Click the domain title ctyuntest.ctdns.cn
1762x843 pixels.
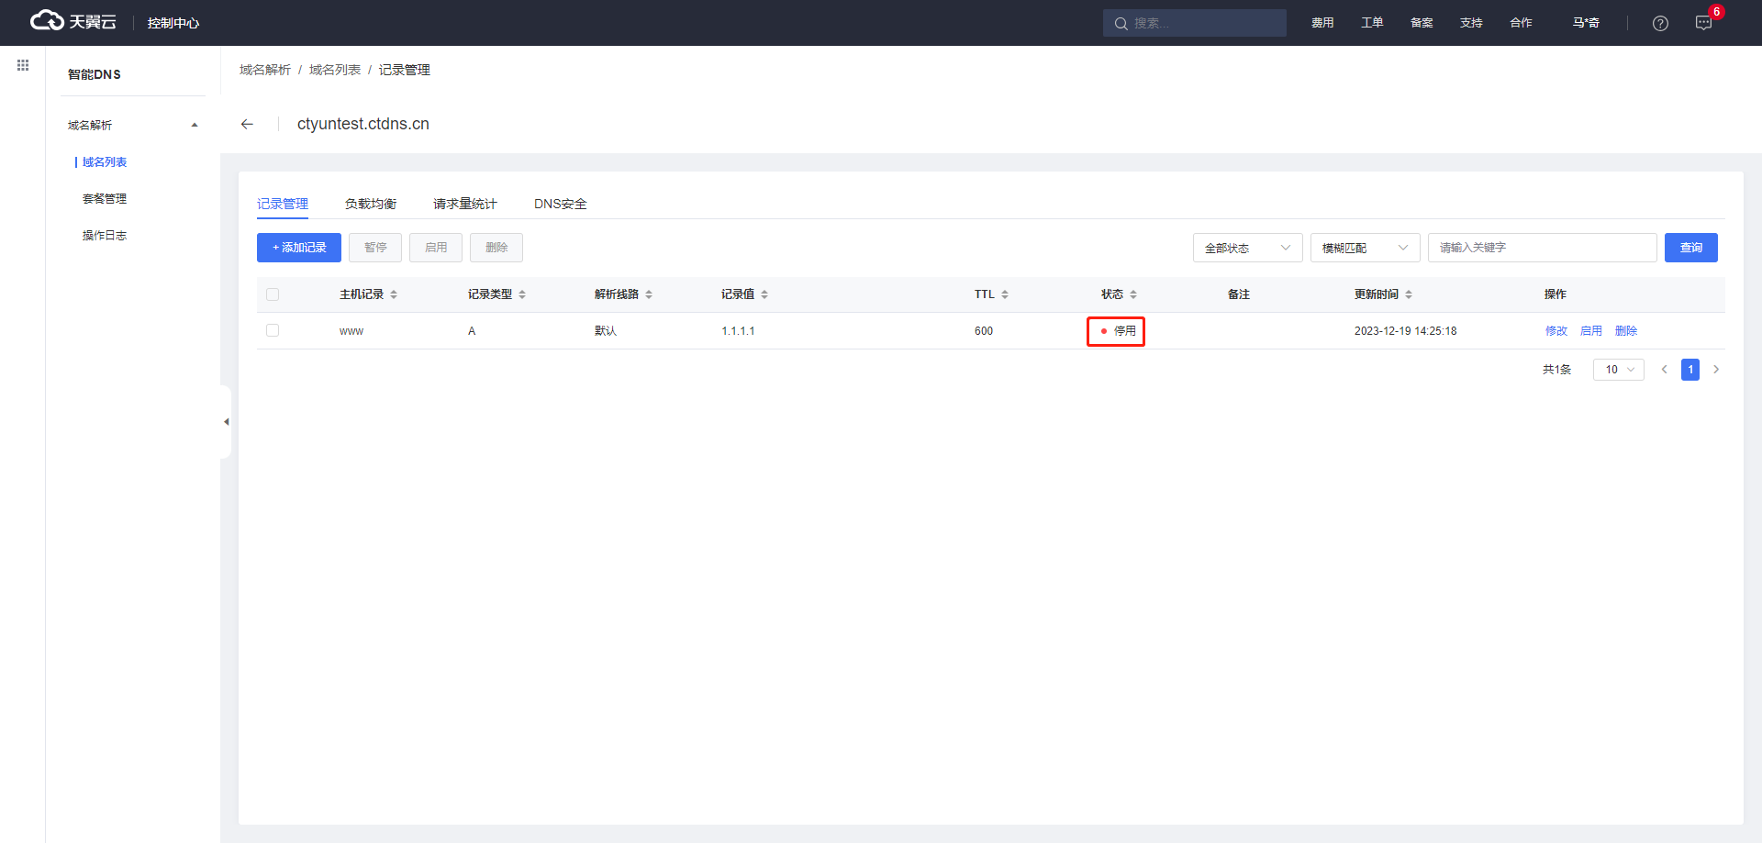(x=363, y=124)
